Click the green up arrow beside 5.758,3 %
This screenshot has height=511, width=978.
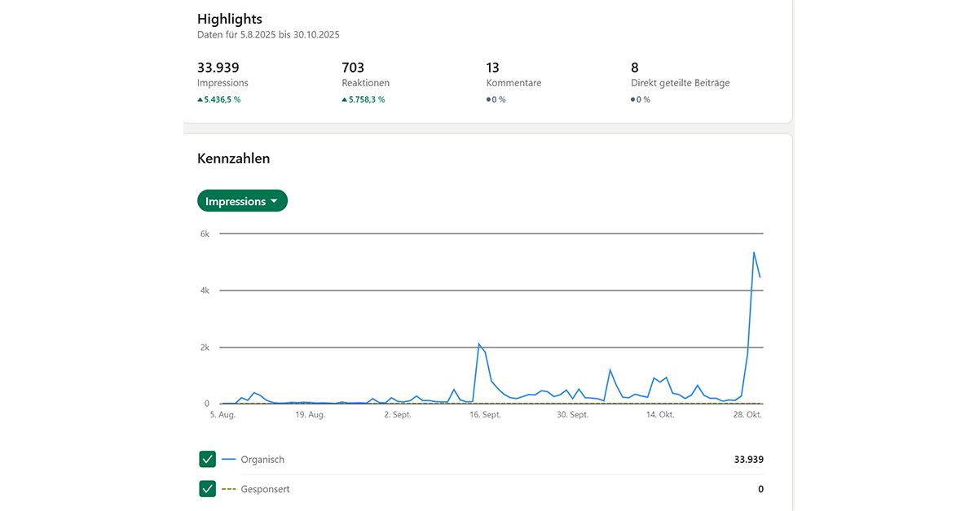345,99
